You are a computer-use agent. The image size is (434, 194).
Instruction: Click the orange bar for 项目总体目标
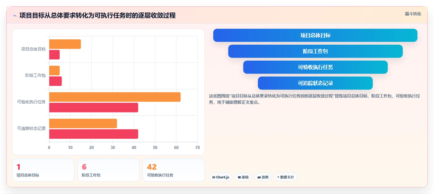(65, 44)
